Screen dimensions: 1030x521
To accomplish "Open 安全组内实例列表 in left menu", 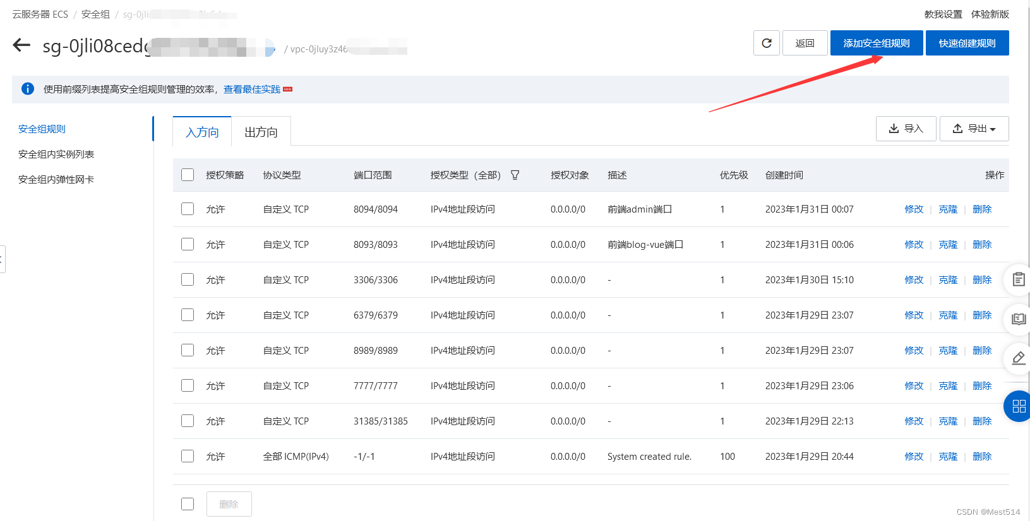I will (x=56, y=154).
